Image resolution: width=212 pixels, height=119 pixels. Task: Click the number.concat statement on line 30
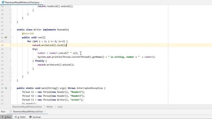(x=58, y=53)
